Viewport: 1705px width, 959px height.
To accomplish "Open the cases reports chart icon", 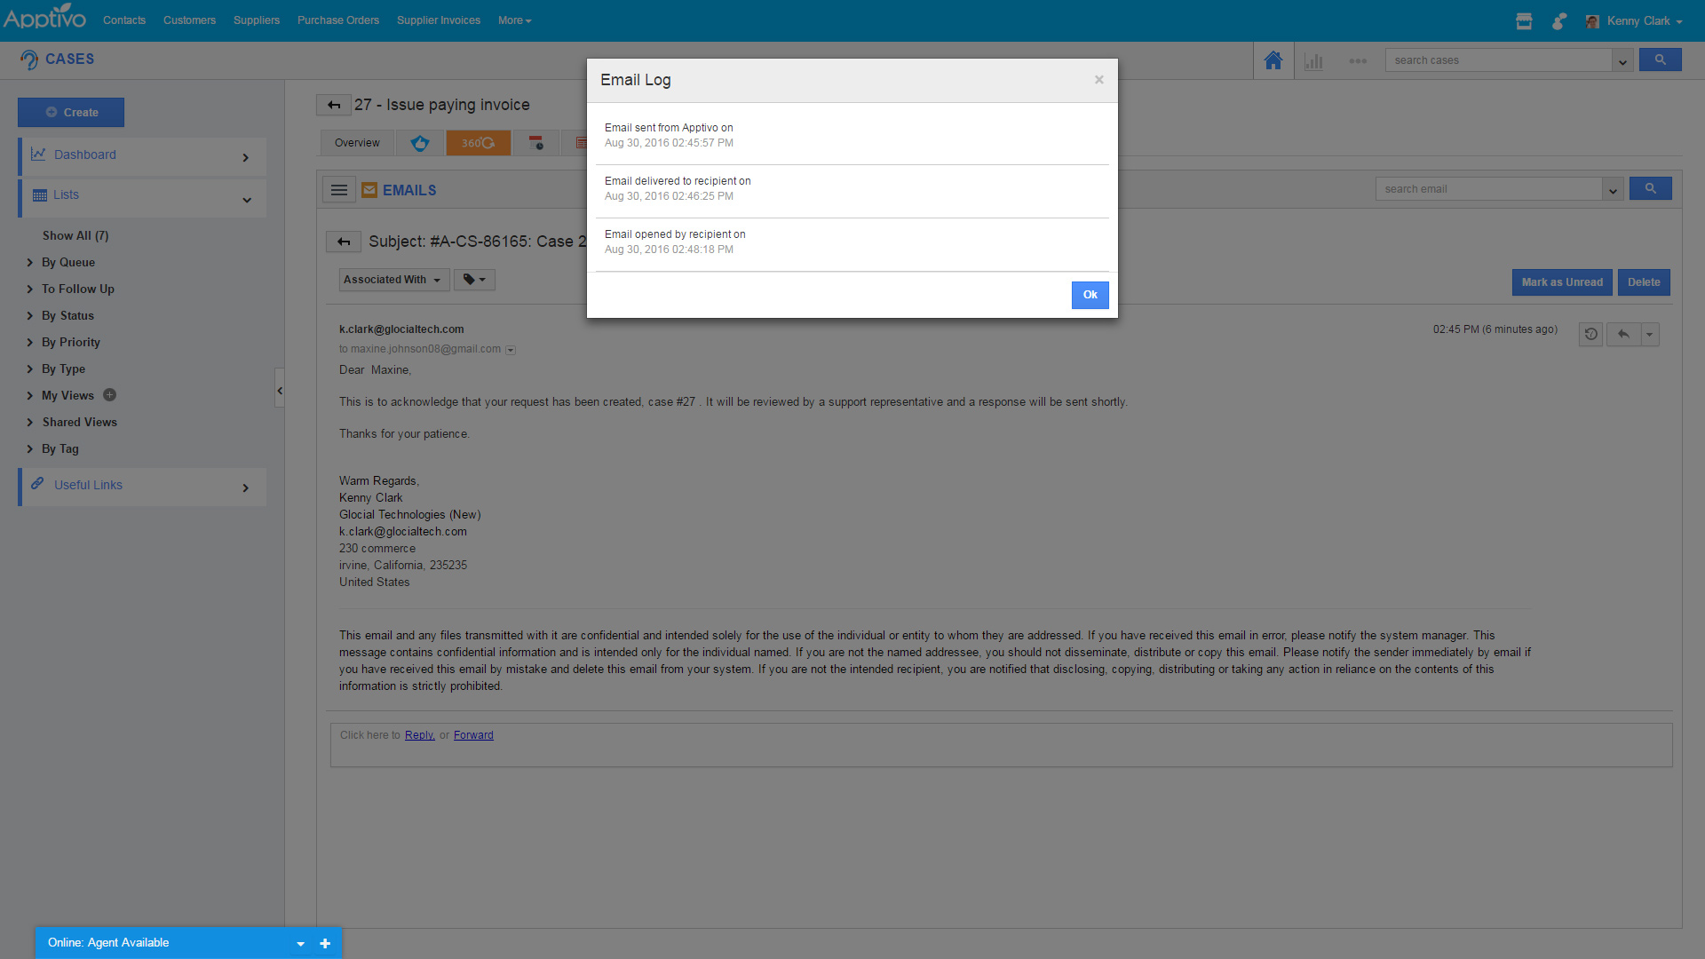I will (1314, 61).
